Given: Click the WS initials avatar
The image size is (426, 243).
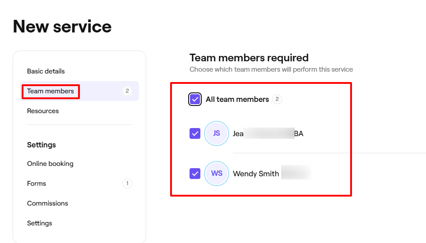Looking at the screenshot, I should [x=217, y=173].
